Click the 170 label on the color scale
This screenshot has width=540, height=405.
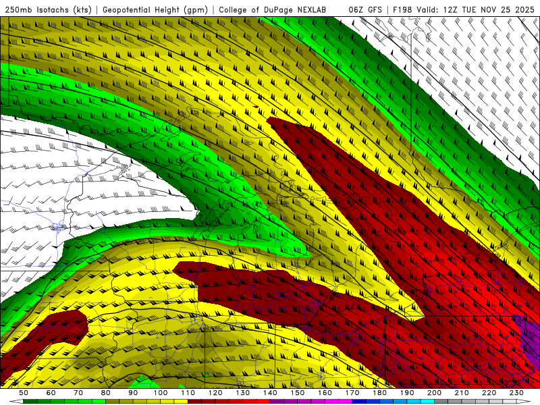(352, 393)
